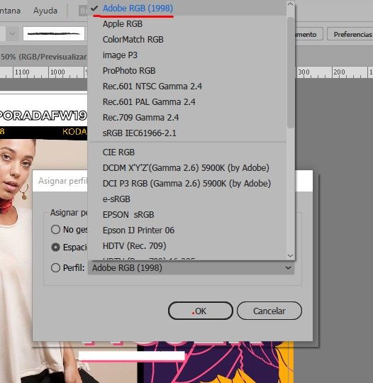Pick Rec.601 PAL Gamma 2.4
This screenshot has height=383, width=373.
click(187, 102)
